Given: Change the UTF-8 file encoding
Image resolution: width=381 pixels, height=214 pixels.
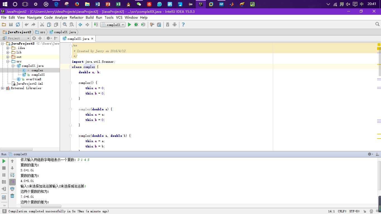Looking at the screenshot, I should click(354, 211).
